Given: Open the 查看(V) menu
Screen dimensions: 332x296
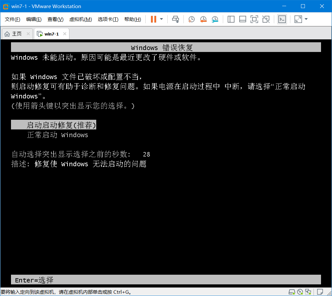Looking at the screenshot, I should (x=56, y=19).
